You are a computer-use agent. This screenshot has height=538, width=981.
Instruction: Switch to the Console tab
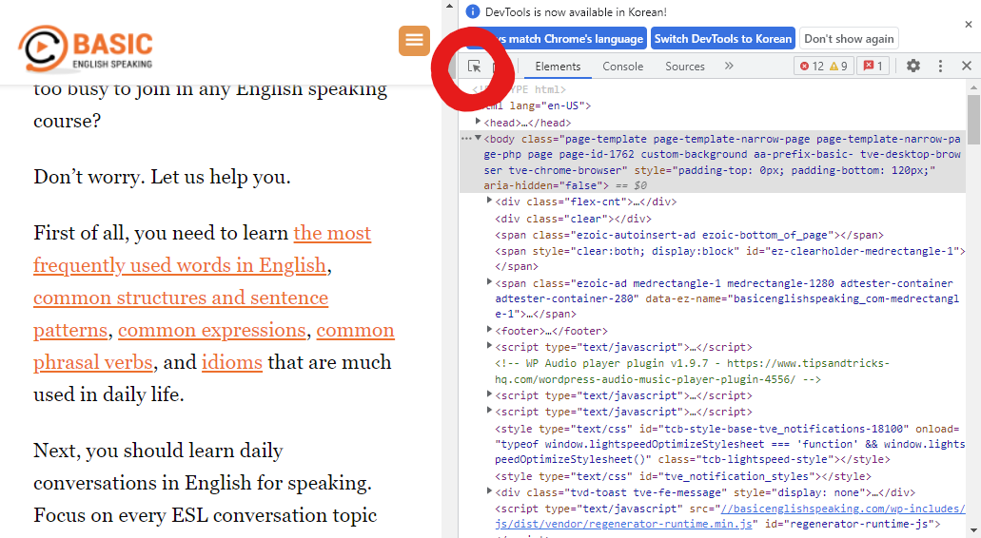(622, 67)
